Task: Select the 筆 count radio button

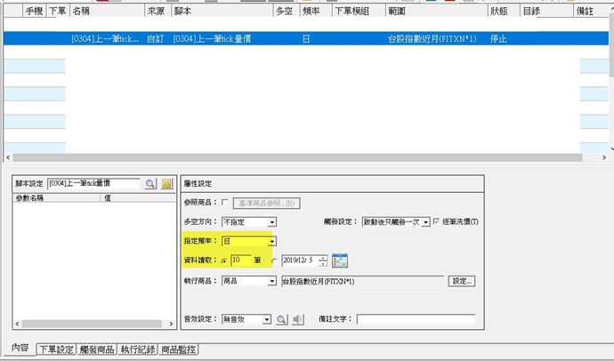Action: click(x=224, y=261)
